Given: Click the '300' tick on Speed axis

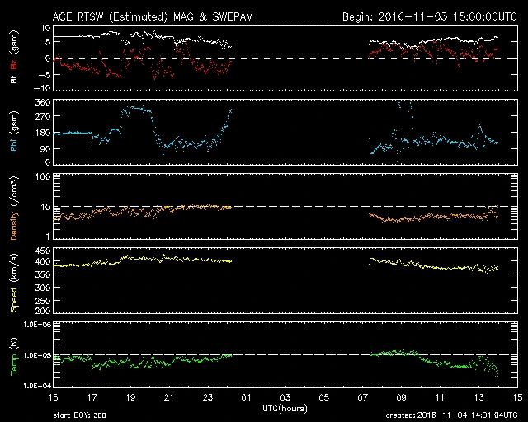Looking at the screenshot, I should pos(43,288).
